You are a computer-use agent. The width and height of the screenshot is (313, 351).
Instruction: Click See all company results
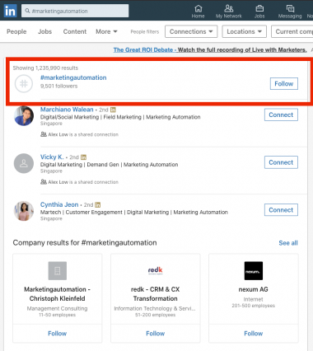pos(288,243)
